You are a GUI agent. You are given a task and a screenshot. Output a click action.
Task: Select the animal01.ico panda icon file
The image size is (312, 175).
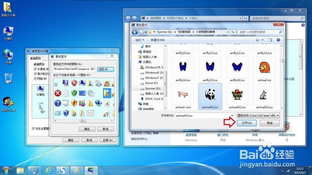point(210,96)
